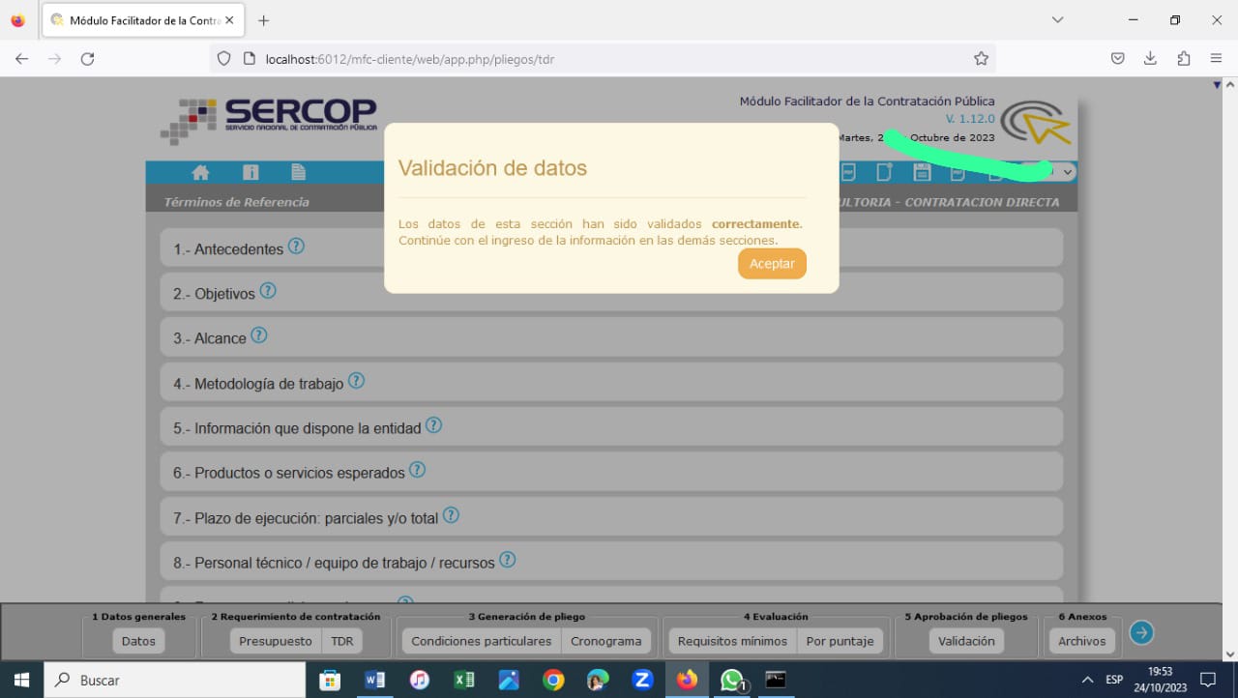The width and height of the screenshot is (1238, 698).
Task: Open help icon beside Metodología de trabajo
Action: click(356, 381)
